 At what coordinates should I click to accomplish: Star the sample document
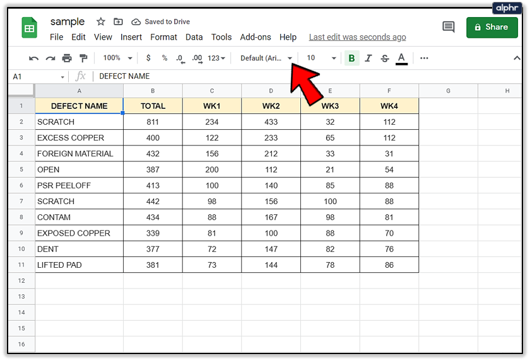pos(101,21)
